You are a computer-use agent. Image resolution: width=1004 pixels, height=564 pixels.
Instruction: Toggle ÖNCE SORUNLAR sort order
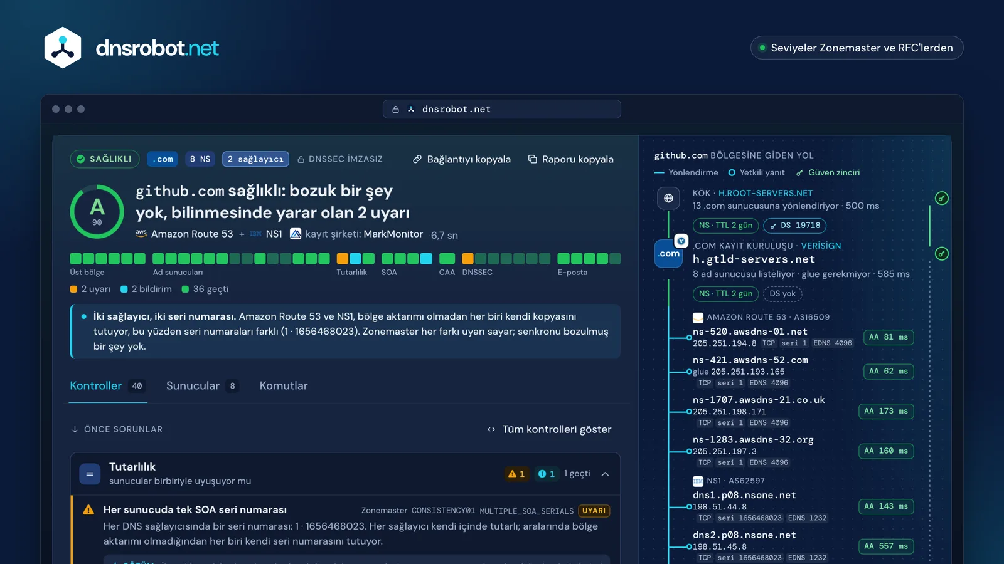click(x=117, y=429)
